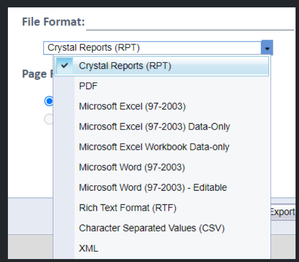This screenshot has height=262, width=299.
Task: Open the File Format dropdown arrow
Action: 267,48
